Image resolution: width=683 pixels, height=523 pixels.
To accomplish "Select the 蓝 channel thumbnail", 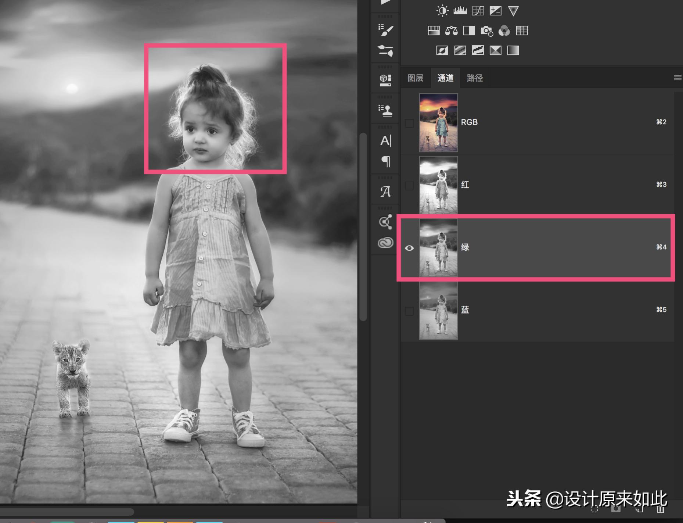I will point(439,311).
